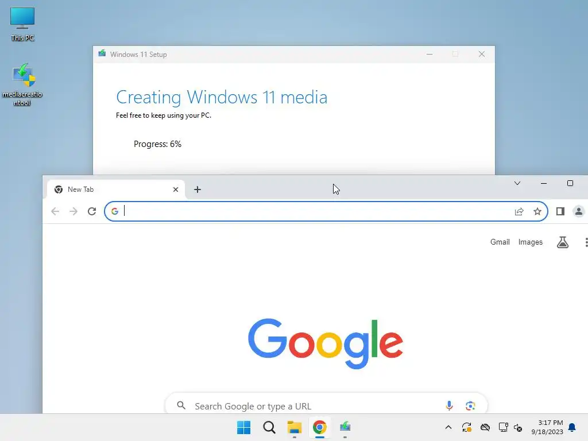The width and height of the screenshot is (588, 441).
Task: Search by image with Google Lens icon
Action: 470,405
